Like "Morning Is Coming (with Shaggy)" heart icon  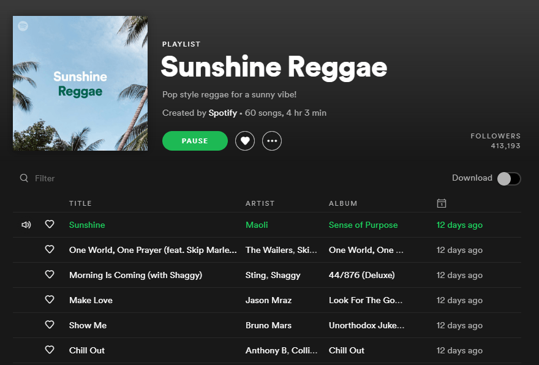pos(50,275)
